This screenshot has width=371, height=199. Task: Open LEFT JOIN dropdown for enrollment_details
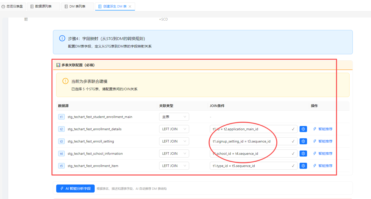pos(174,129)
